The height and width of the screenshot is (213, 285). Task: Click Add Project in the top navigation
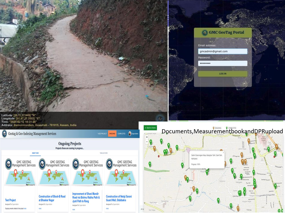[x=102, y=134]
